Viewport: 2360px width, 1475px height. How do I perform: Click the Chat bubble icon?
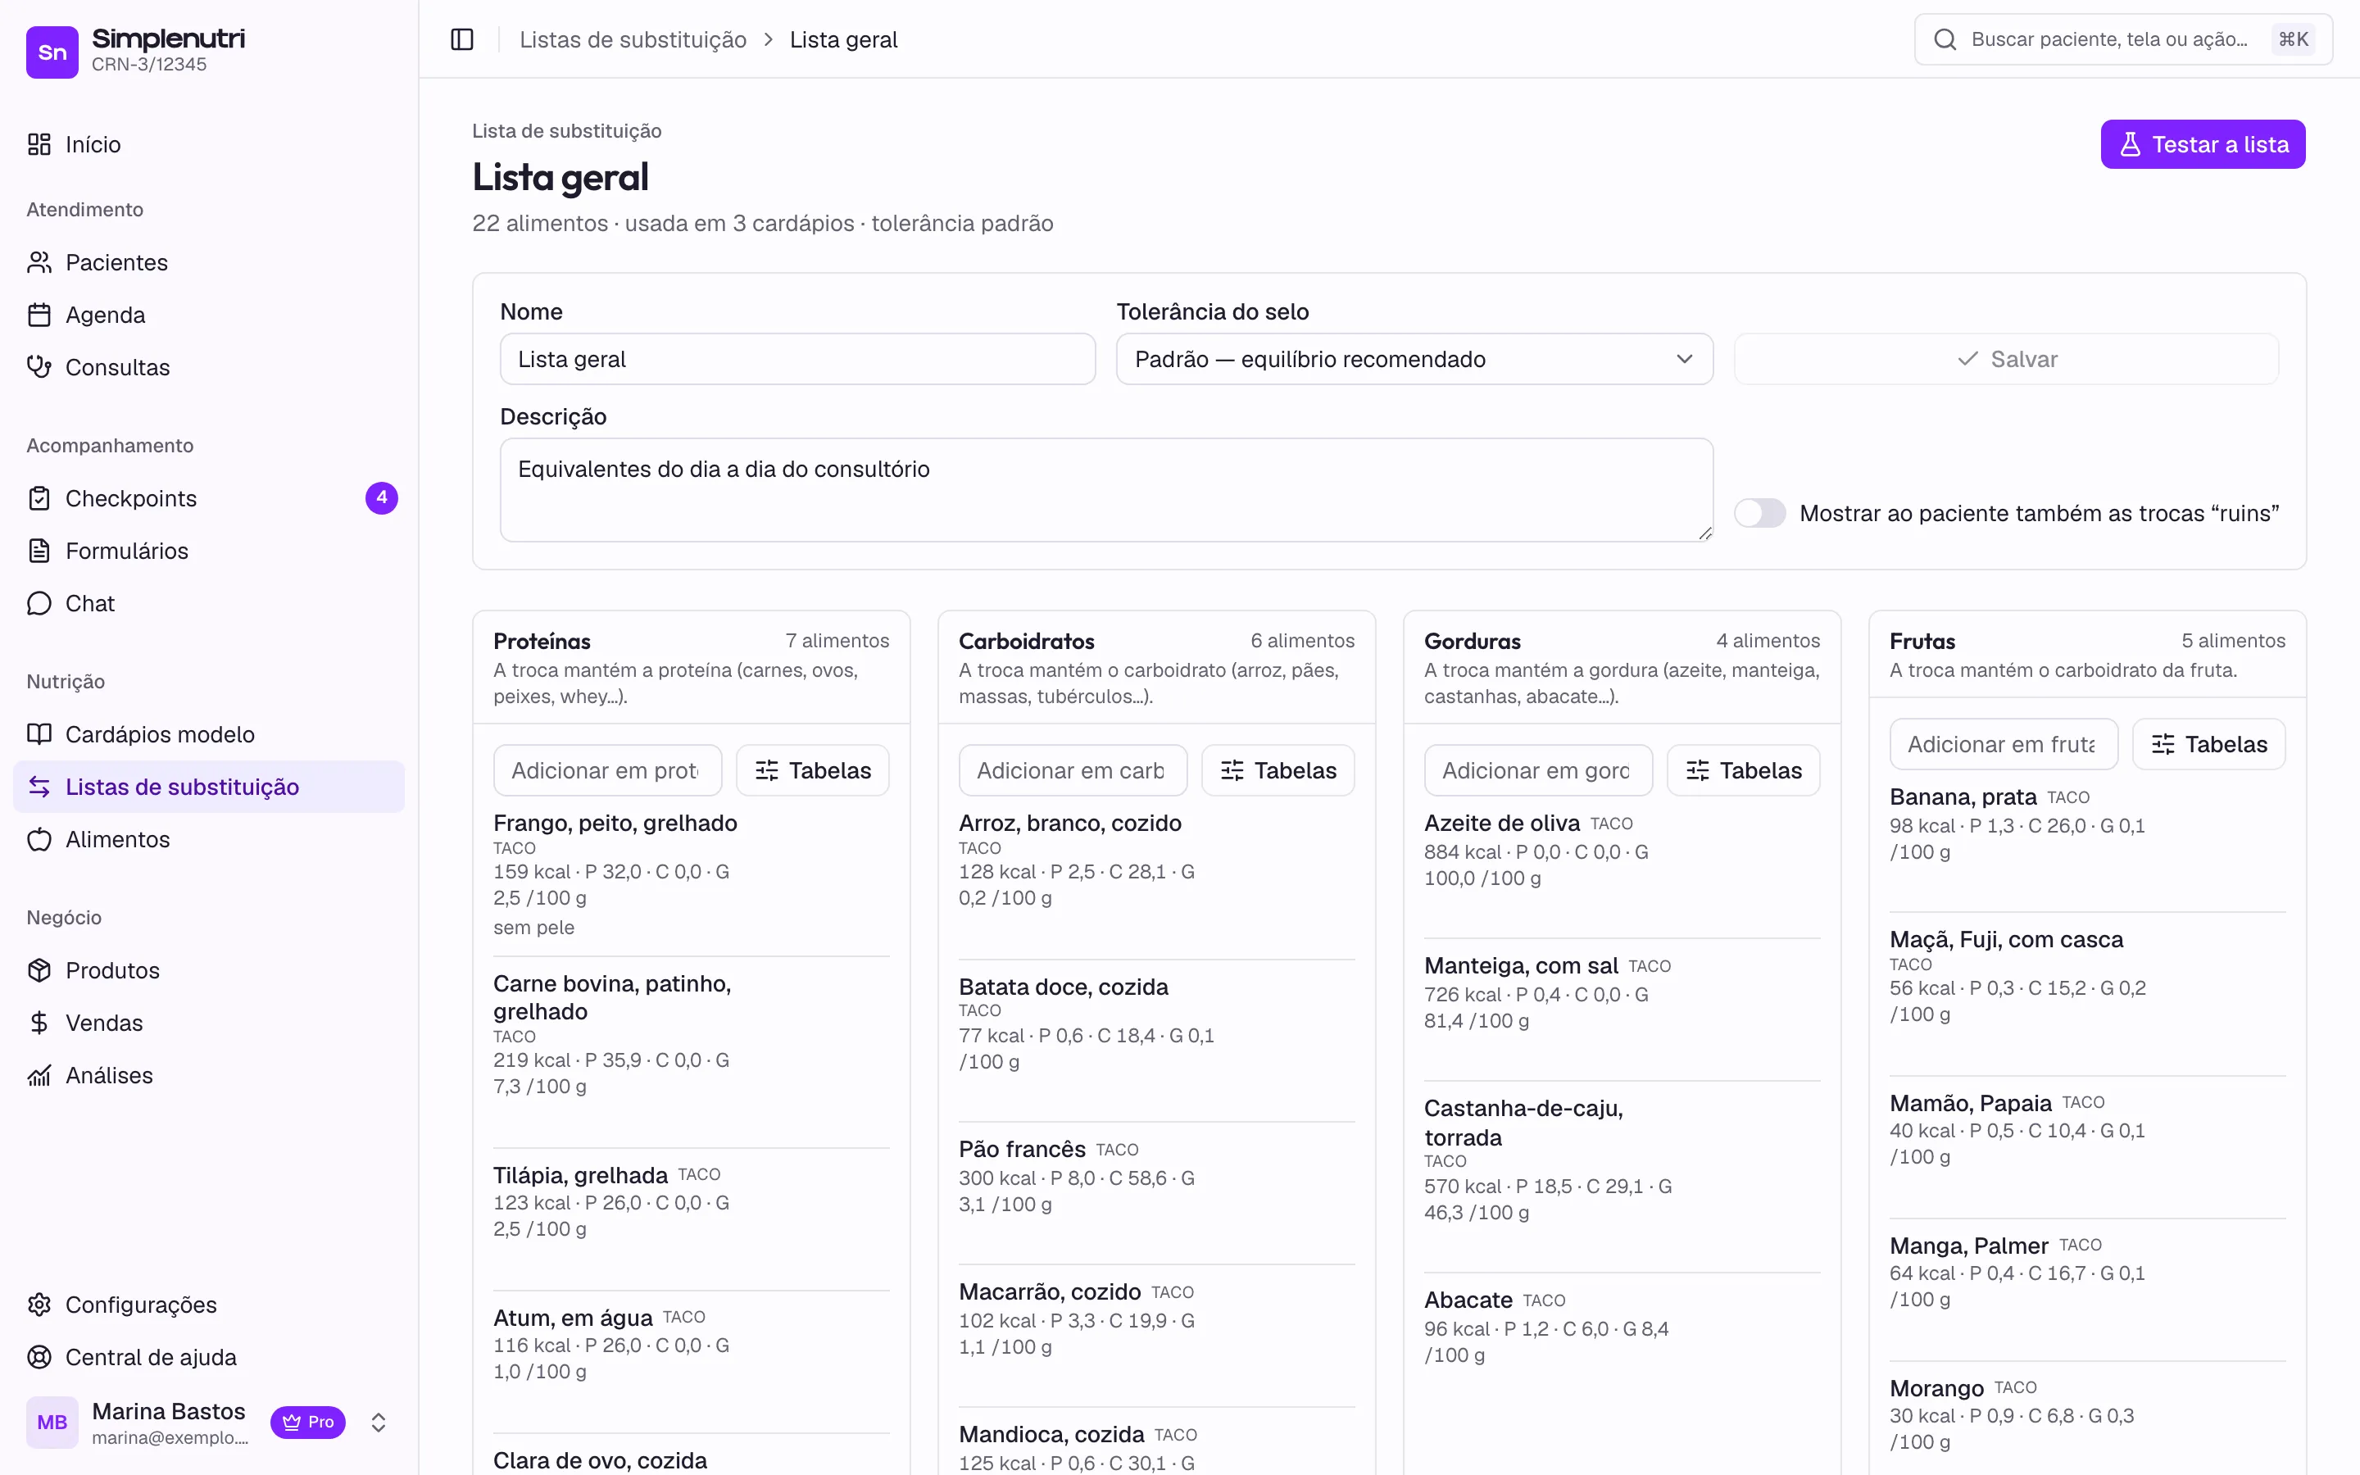(x=39, y=604)
